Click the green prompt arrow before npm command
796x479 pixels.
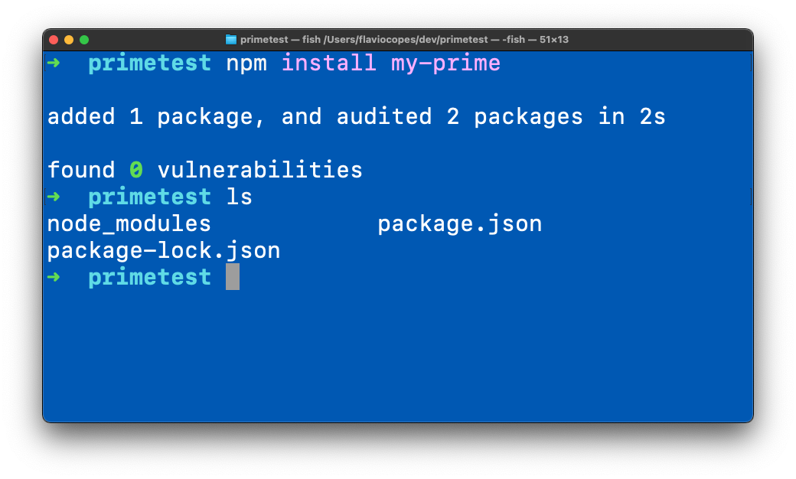click(53, 63)
